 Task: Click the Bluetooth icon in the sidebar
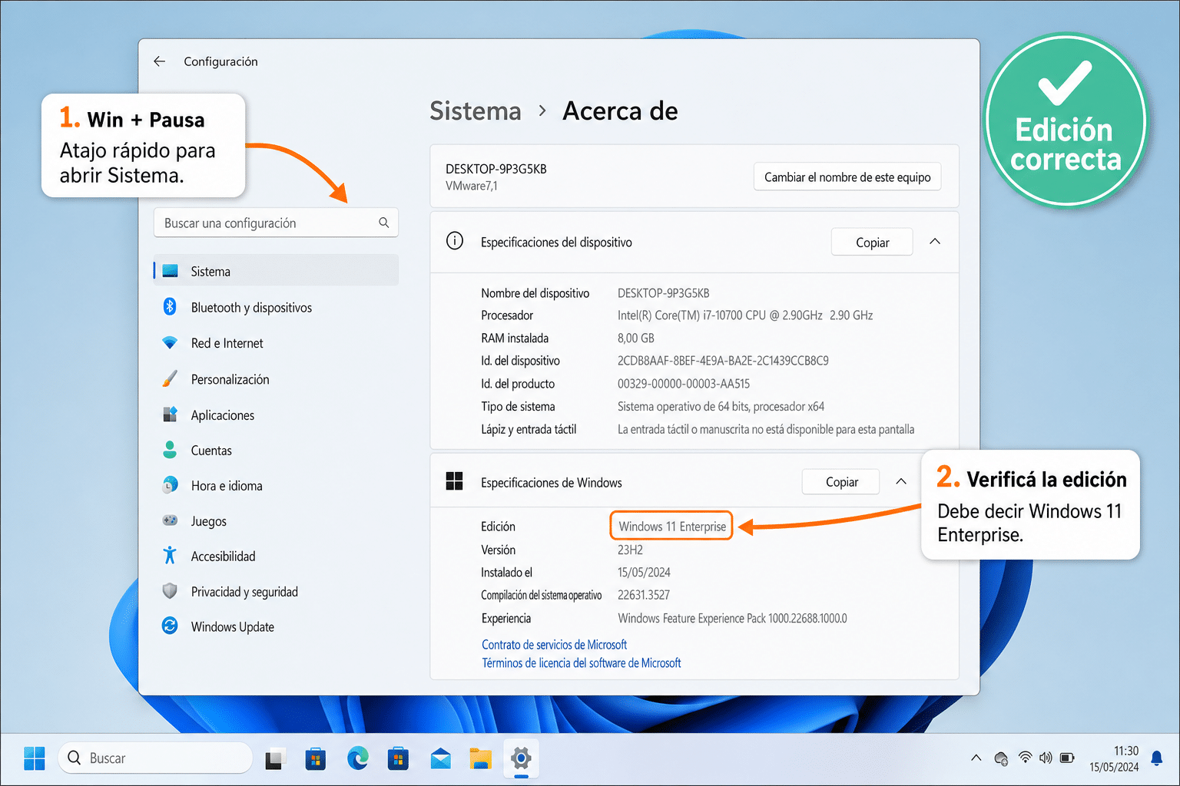pos(170,306)
